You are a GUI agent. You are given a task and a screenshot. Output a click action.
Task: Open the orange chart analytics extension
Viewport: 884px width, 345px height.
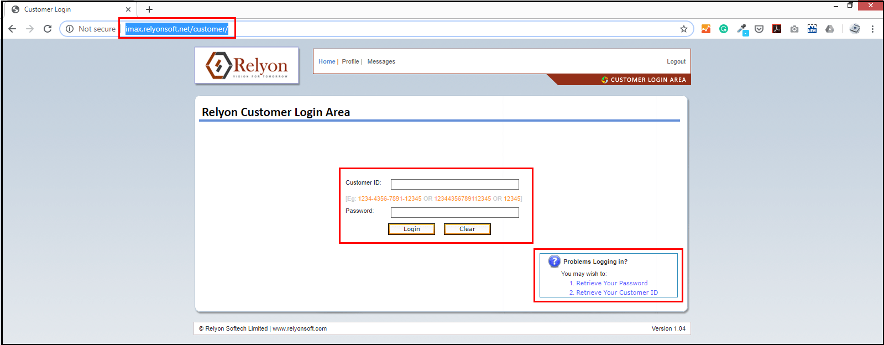tap(706, 29)
